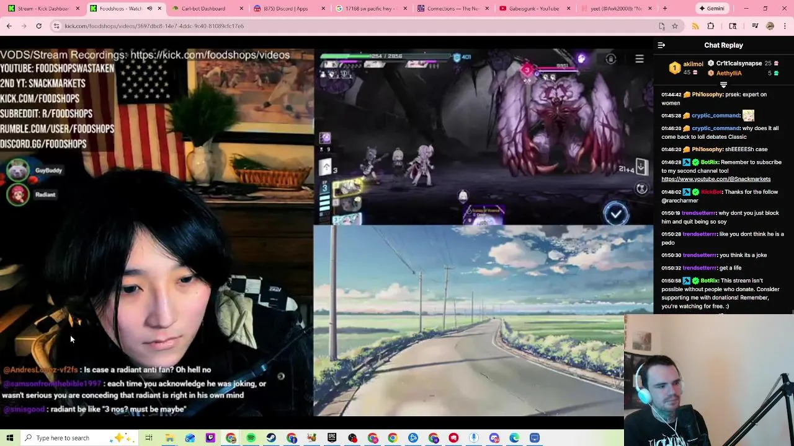Click the address bar URL field
The width and height of the screenshot is (794, 446).
357,26
